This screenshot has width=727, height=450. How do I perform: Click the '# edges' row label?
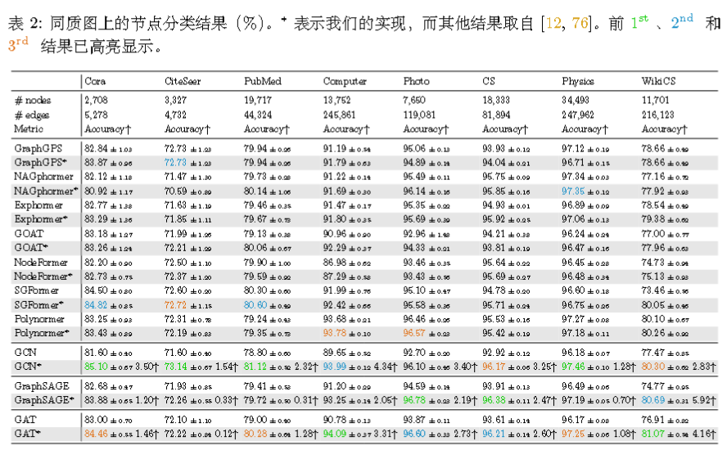(31, 115)
